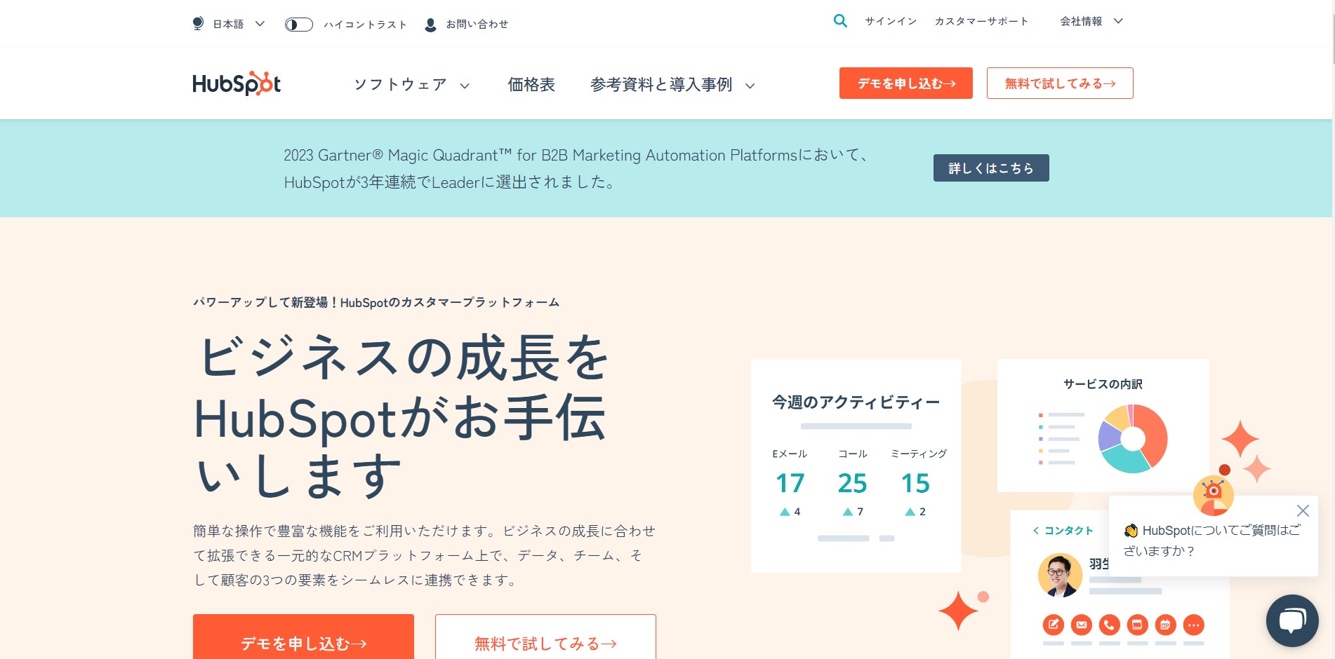Click the Gartner Magic Quadrant announcement text
Image resolution: width=1335 pixels, height=659 pixels.
coord(577,168)
